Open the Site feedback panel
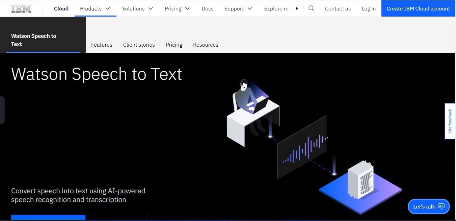Screen dimensions: 456x221 pos(450,121)
